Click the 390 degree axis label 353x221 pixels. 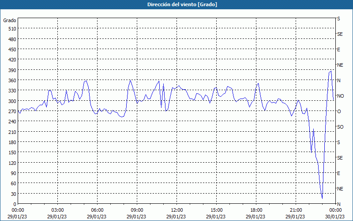[x=12, y=70]
